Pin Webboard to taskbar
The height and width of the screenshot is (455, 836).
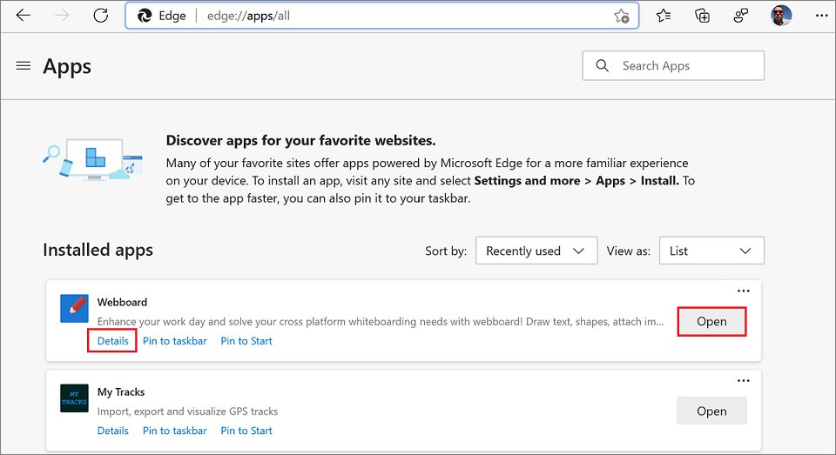tap(175, 341)
